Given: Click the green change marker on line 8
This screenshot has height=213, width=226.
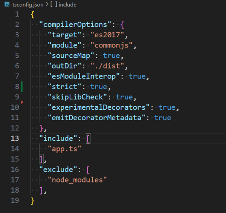Looking at the screenshot, I should (22, 87).
